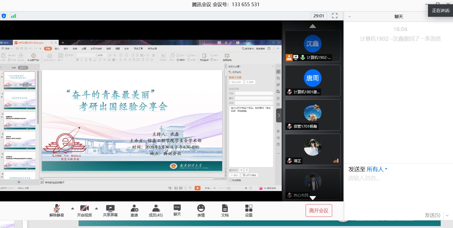The height and width of the screenshot is (228, 453).
Task: Click the fullscreen icon beside timer
Action: click(x=334, y=16)
